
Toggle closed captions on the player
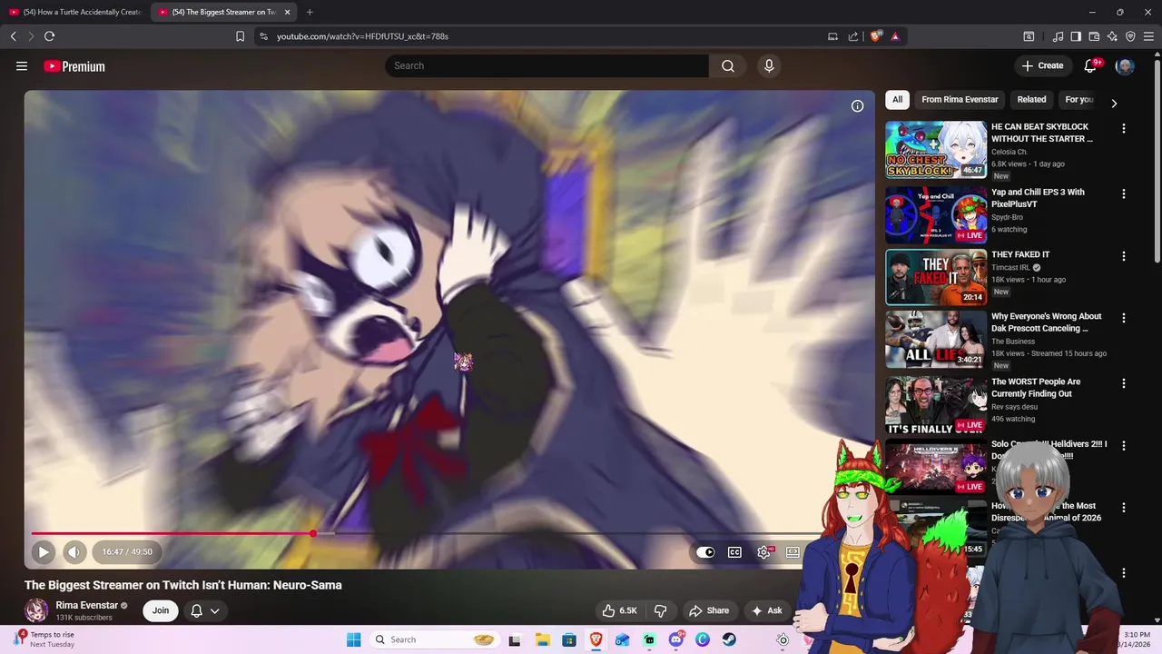pyautogui.click(x=734, y=552)
